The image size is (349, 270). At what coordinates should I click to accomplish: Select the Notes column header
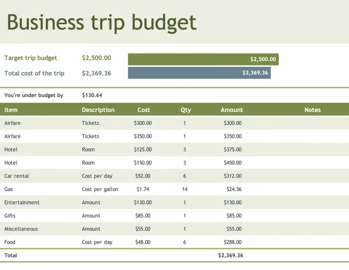click(x=313, y=110)
